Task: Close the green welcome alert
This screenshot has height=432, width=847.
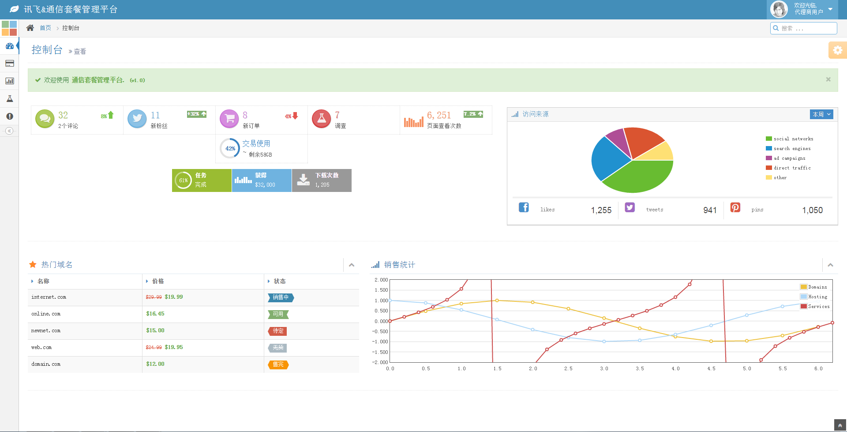Action: coord(828,79)
